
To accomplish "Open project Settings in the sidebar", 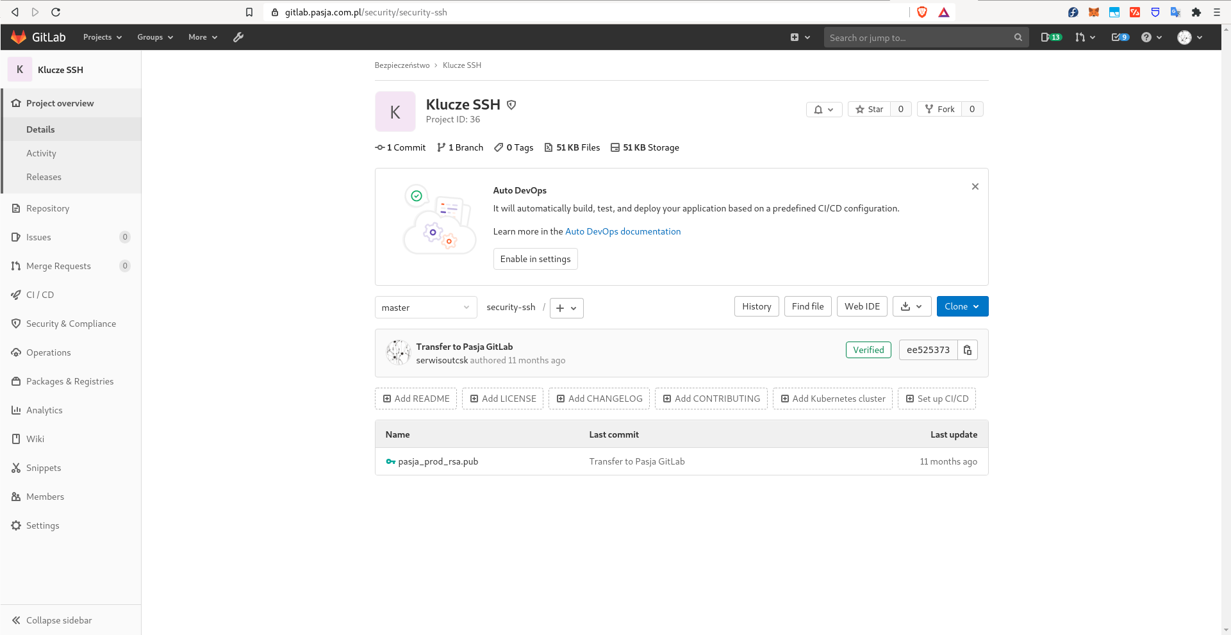I will coord(70,525).
